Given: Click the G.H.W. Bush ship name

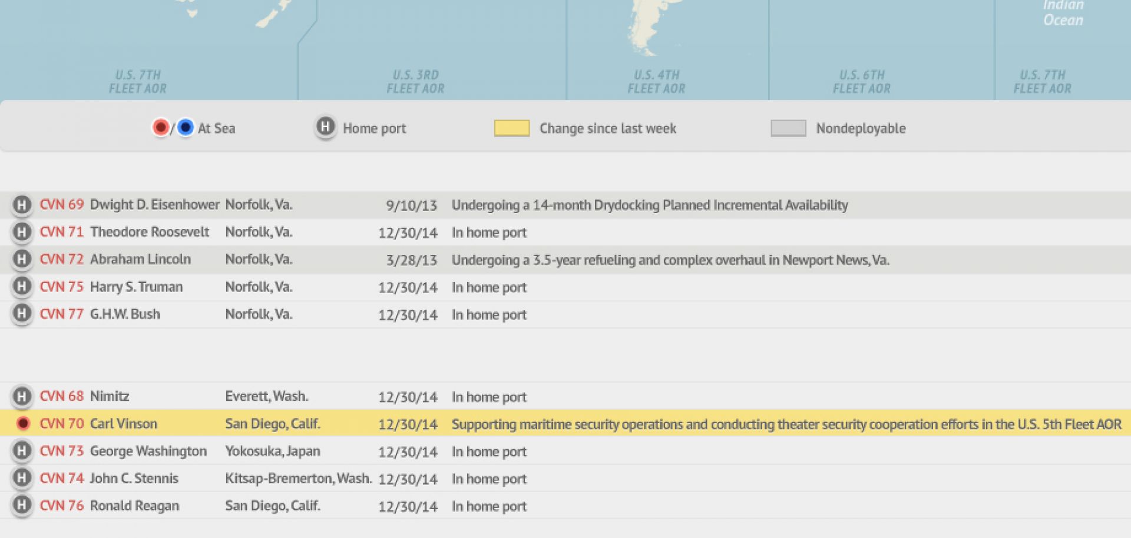Looking at the screenshot, I should click(125, 314).
